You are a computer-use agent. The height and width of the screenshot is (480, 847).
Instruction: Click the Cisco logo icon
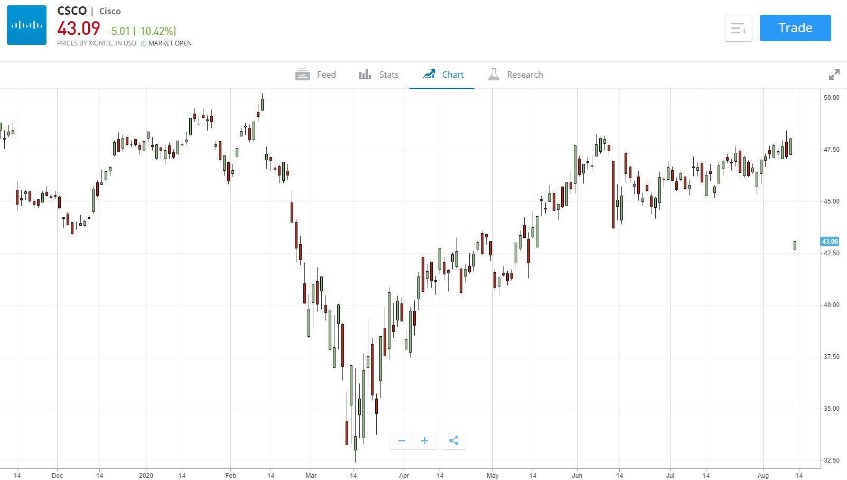tap(26, 25)
